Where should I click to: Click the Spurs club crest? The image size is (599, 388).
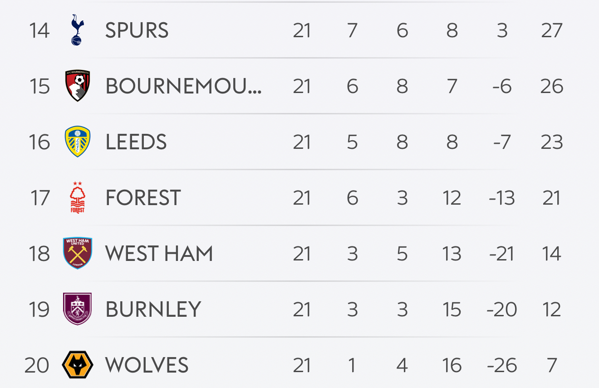78,30
